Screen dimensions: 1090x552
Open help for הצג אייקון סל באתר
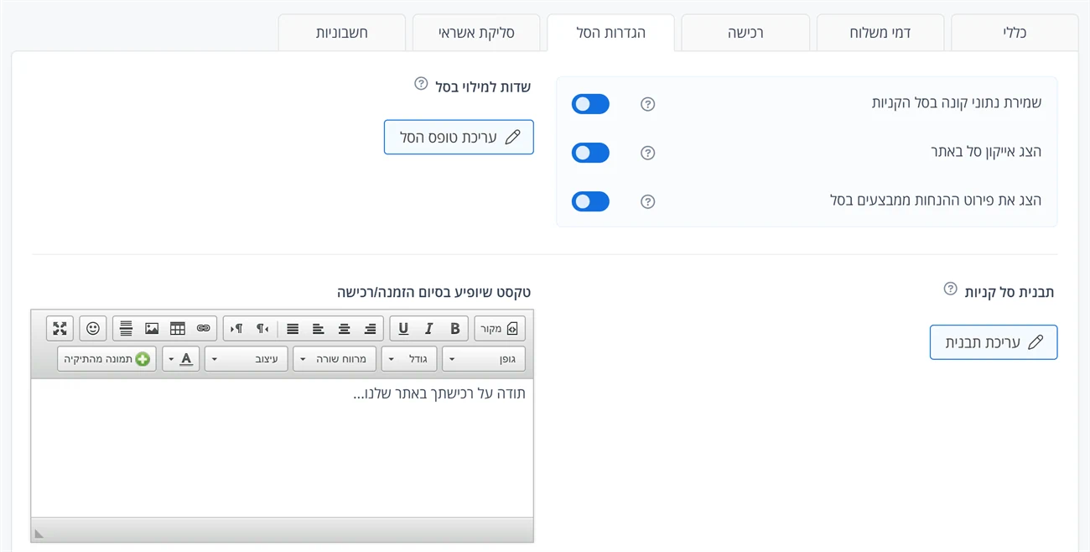pyautogui.click(x=647, y=153)
